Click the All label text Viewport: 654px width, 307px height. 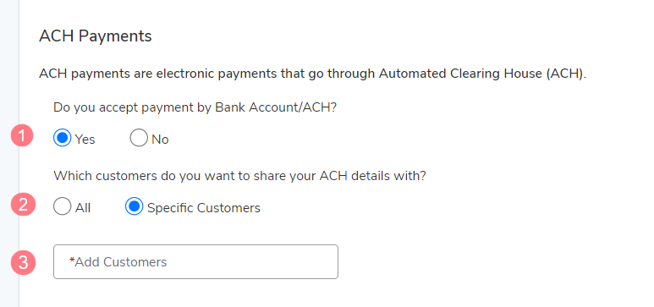pos(83,208)
